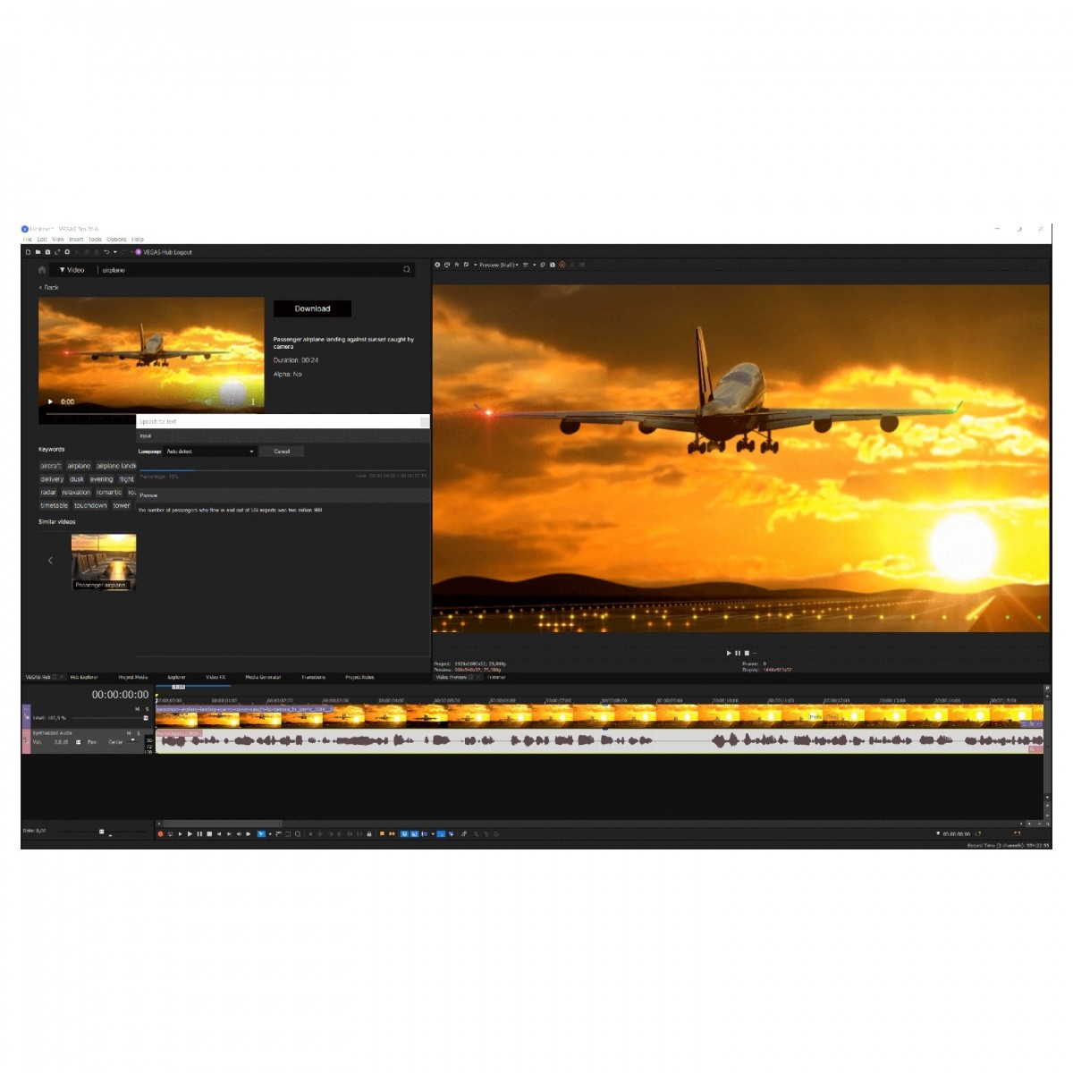Open video preview properties gear icon

point(437,265)
